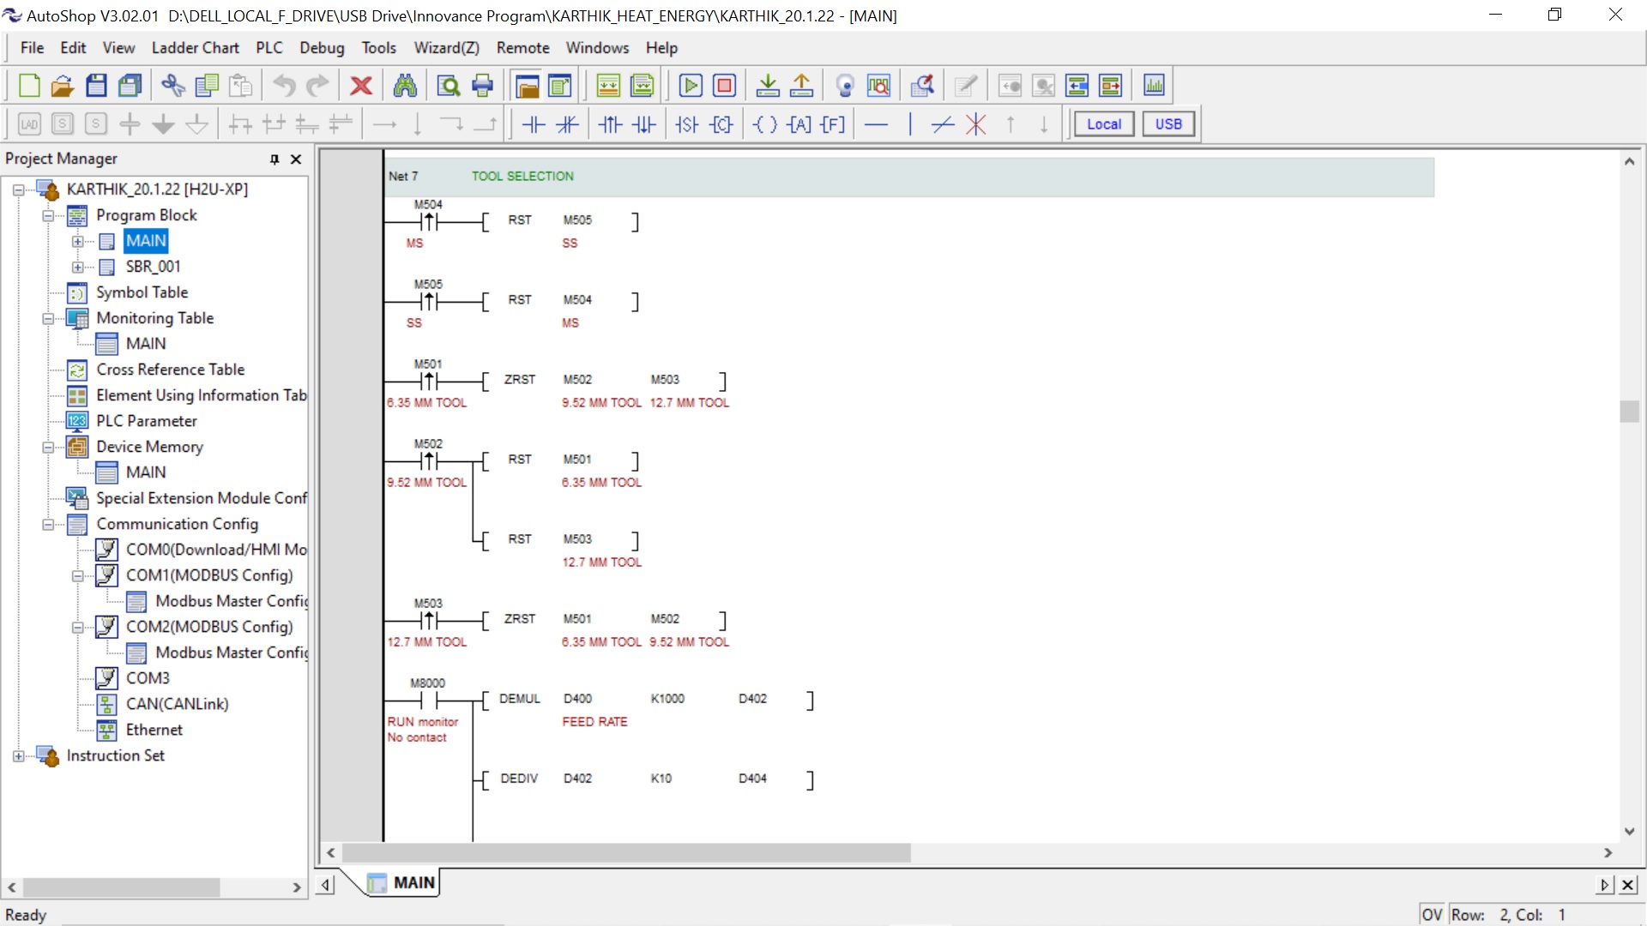
Task: Click the binoculars Find icon
Action: click(405, 86)
